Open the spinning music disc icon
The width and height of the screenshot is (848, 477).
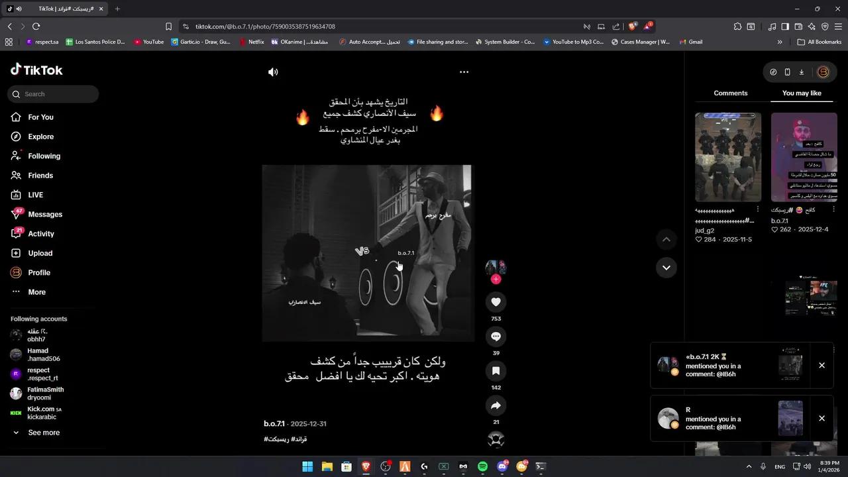[x=496, y=439]
